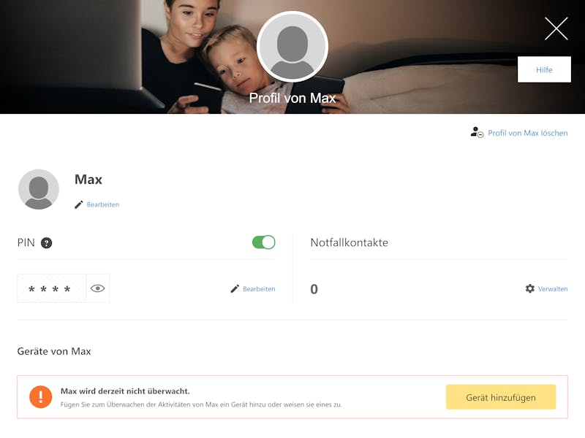Click the masked PIN field
The height and width of the screenshot is (438, 585).
[x=51, y=288]
